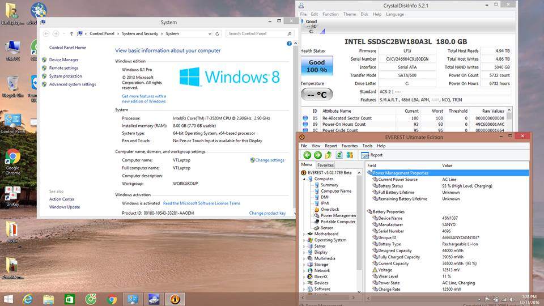Open Device Manager link
The width and height of the screenshot is (544, 306).
[x=63, y=59]
